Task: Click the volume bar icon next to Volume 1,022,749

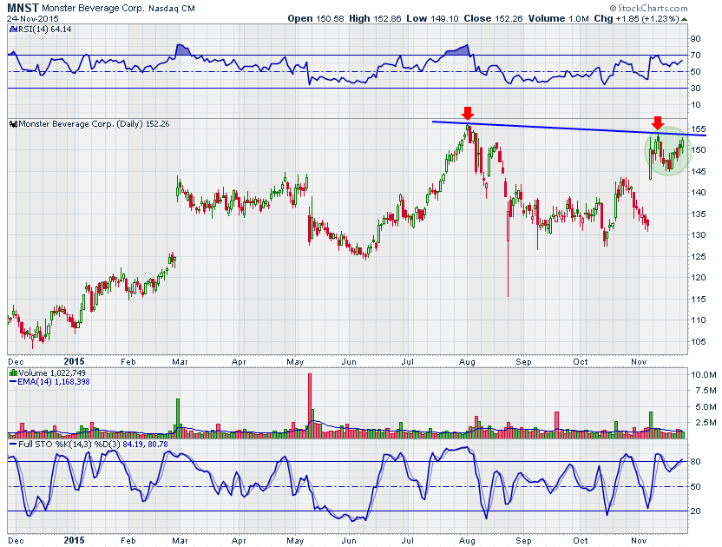Action: (13, 372)
